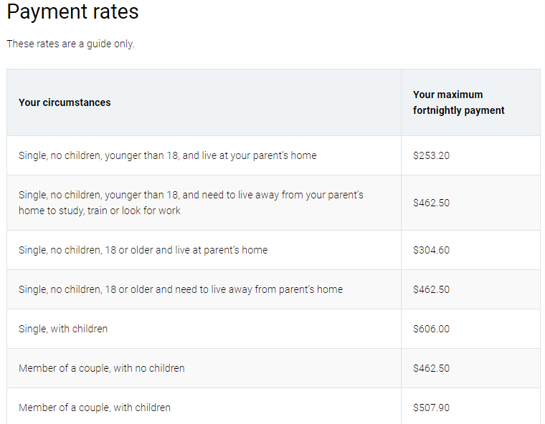This screenshot has height=424, width=545.
Task: Select the 'Your circumstances' column header
Action: point(65,102)
